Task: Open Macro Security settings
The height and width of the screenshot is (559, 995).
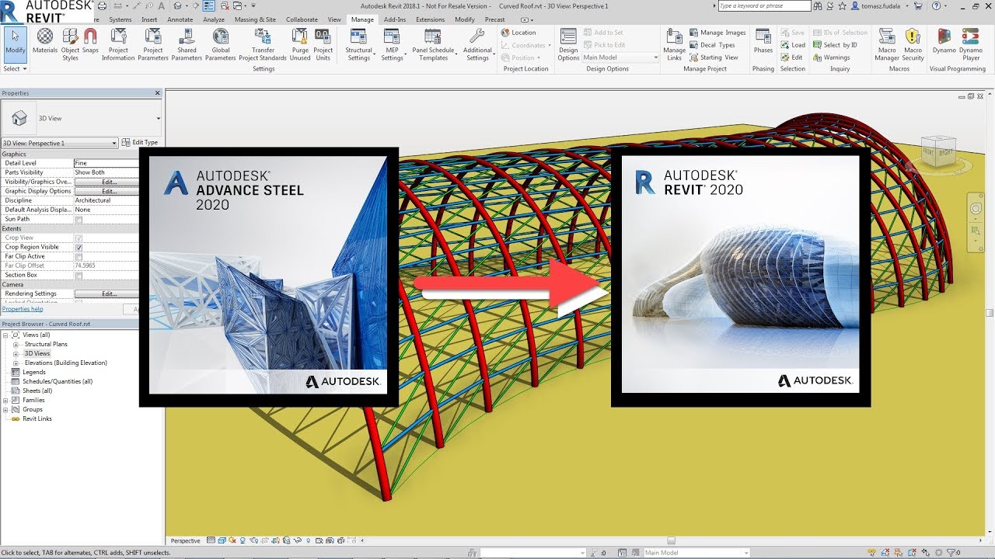Action: click(913, 44)
